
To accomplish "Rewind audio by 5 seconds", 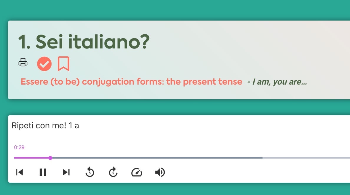I will (x=90, y=172).
